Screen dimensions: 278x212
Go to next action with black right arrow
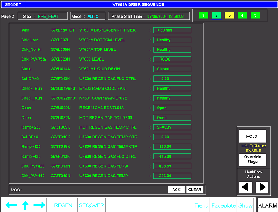click(x=262, y=187)
